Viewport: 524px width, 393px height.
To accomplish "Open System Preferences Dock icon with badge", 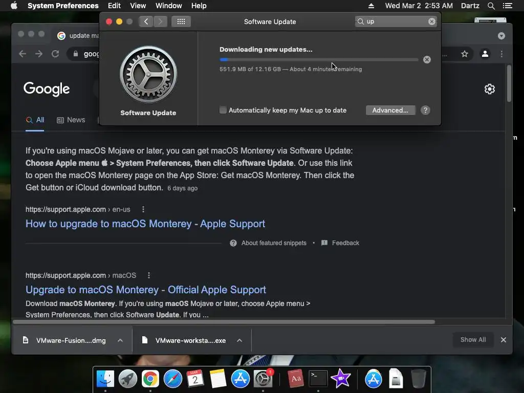I will point(263,379).
